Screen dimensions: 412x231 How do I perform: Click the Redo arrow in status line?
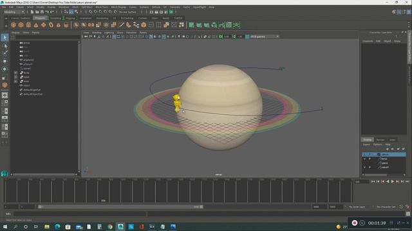(x=52, y=12)
